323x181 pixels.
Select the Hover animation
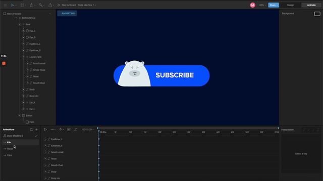point(20,149)
